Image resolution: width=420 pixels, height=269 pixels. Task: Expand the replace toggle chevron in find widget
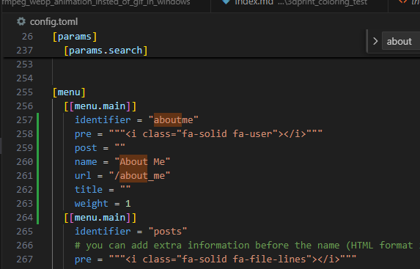coord(375,41)
